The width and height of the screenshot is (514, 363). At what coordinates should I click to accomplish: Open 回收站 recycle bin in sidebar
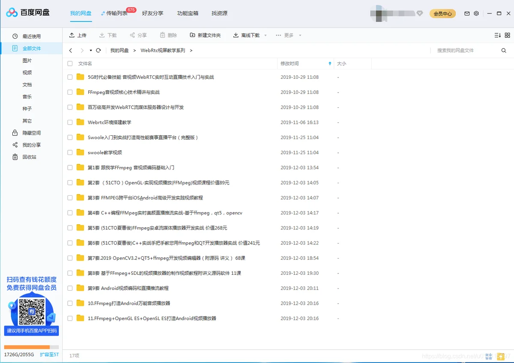point(31,157)
